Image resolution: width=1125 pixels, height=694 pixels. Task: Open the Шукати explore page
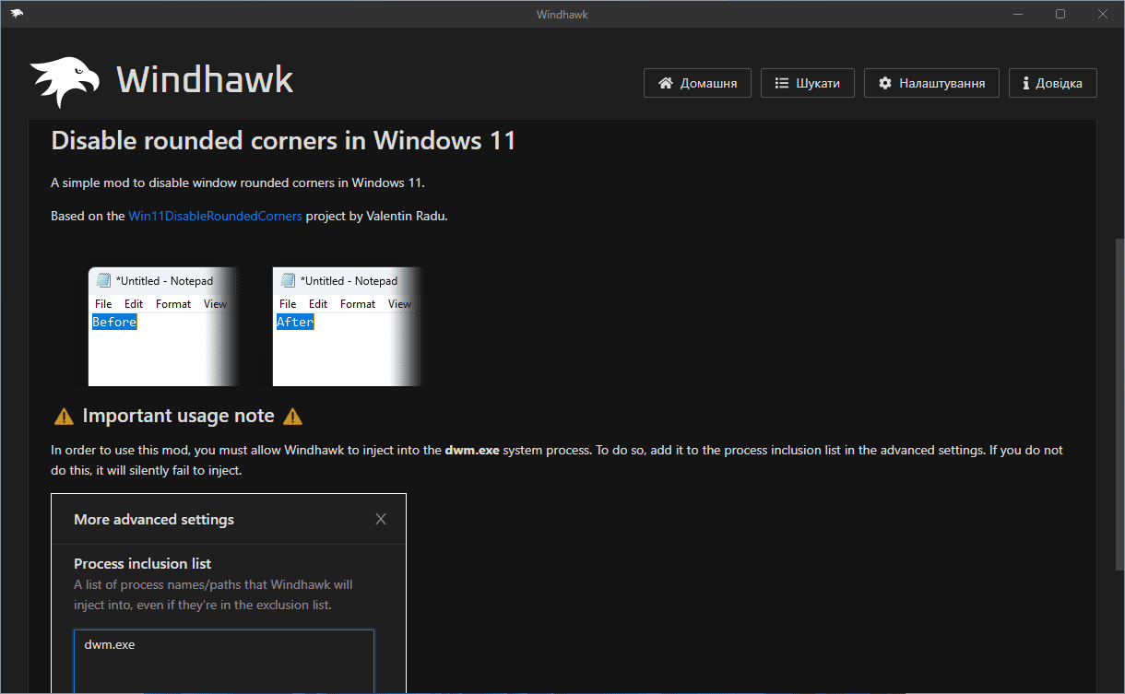point(807,83)
